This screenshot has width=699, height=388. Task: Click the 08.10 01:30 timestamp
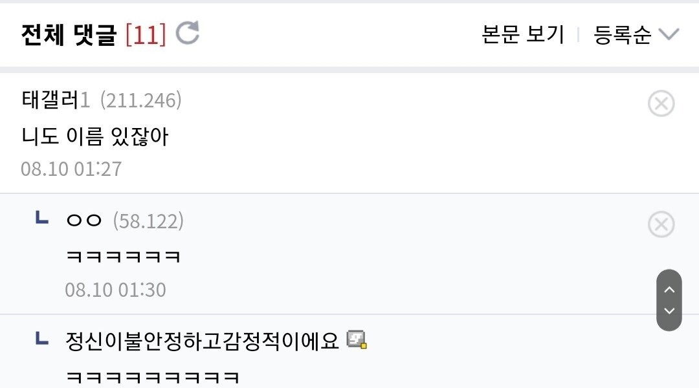[x=115, y=289]
